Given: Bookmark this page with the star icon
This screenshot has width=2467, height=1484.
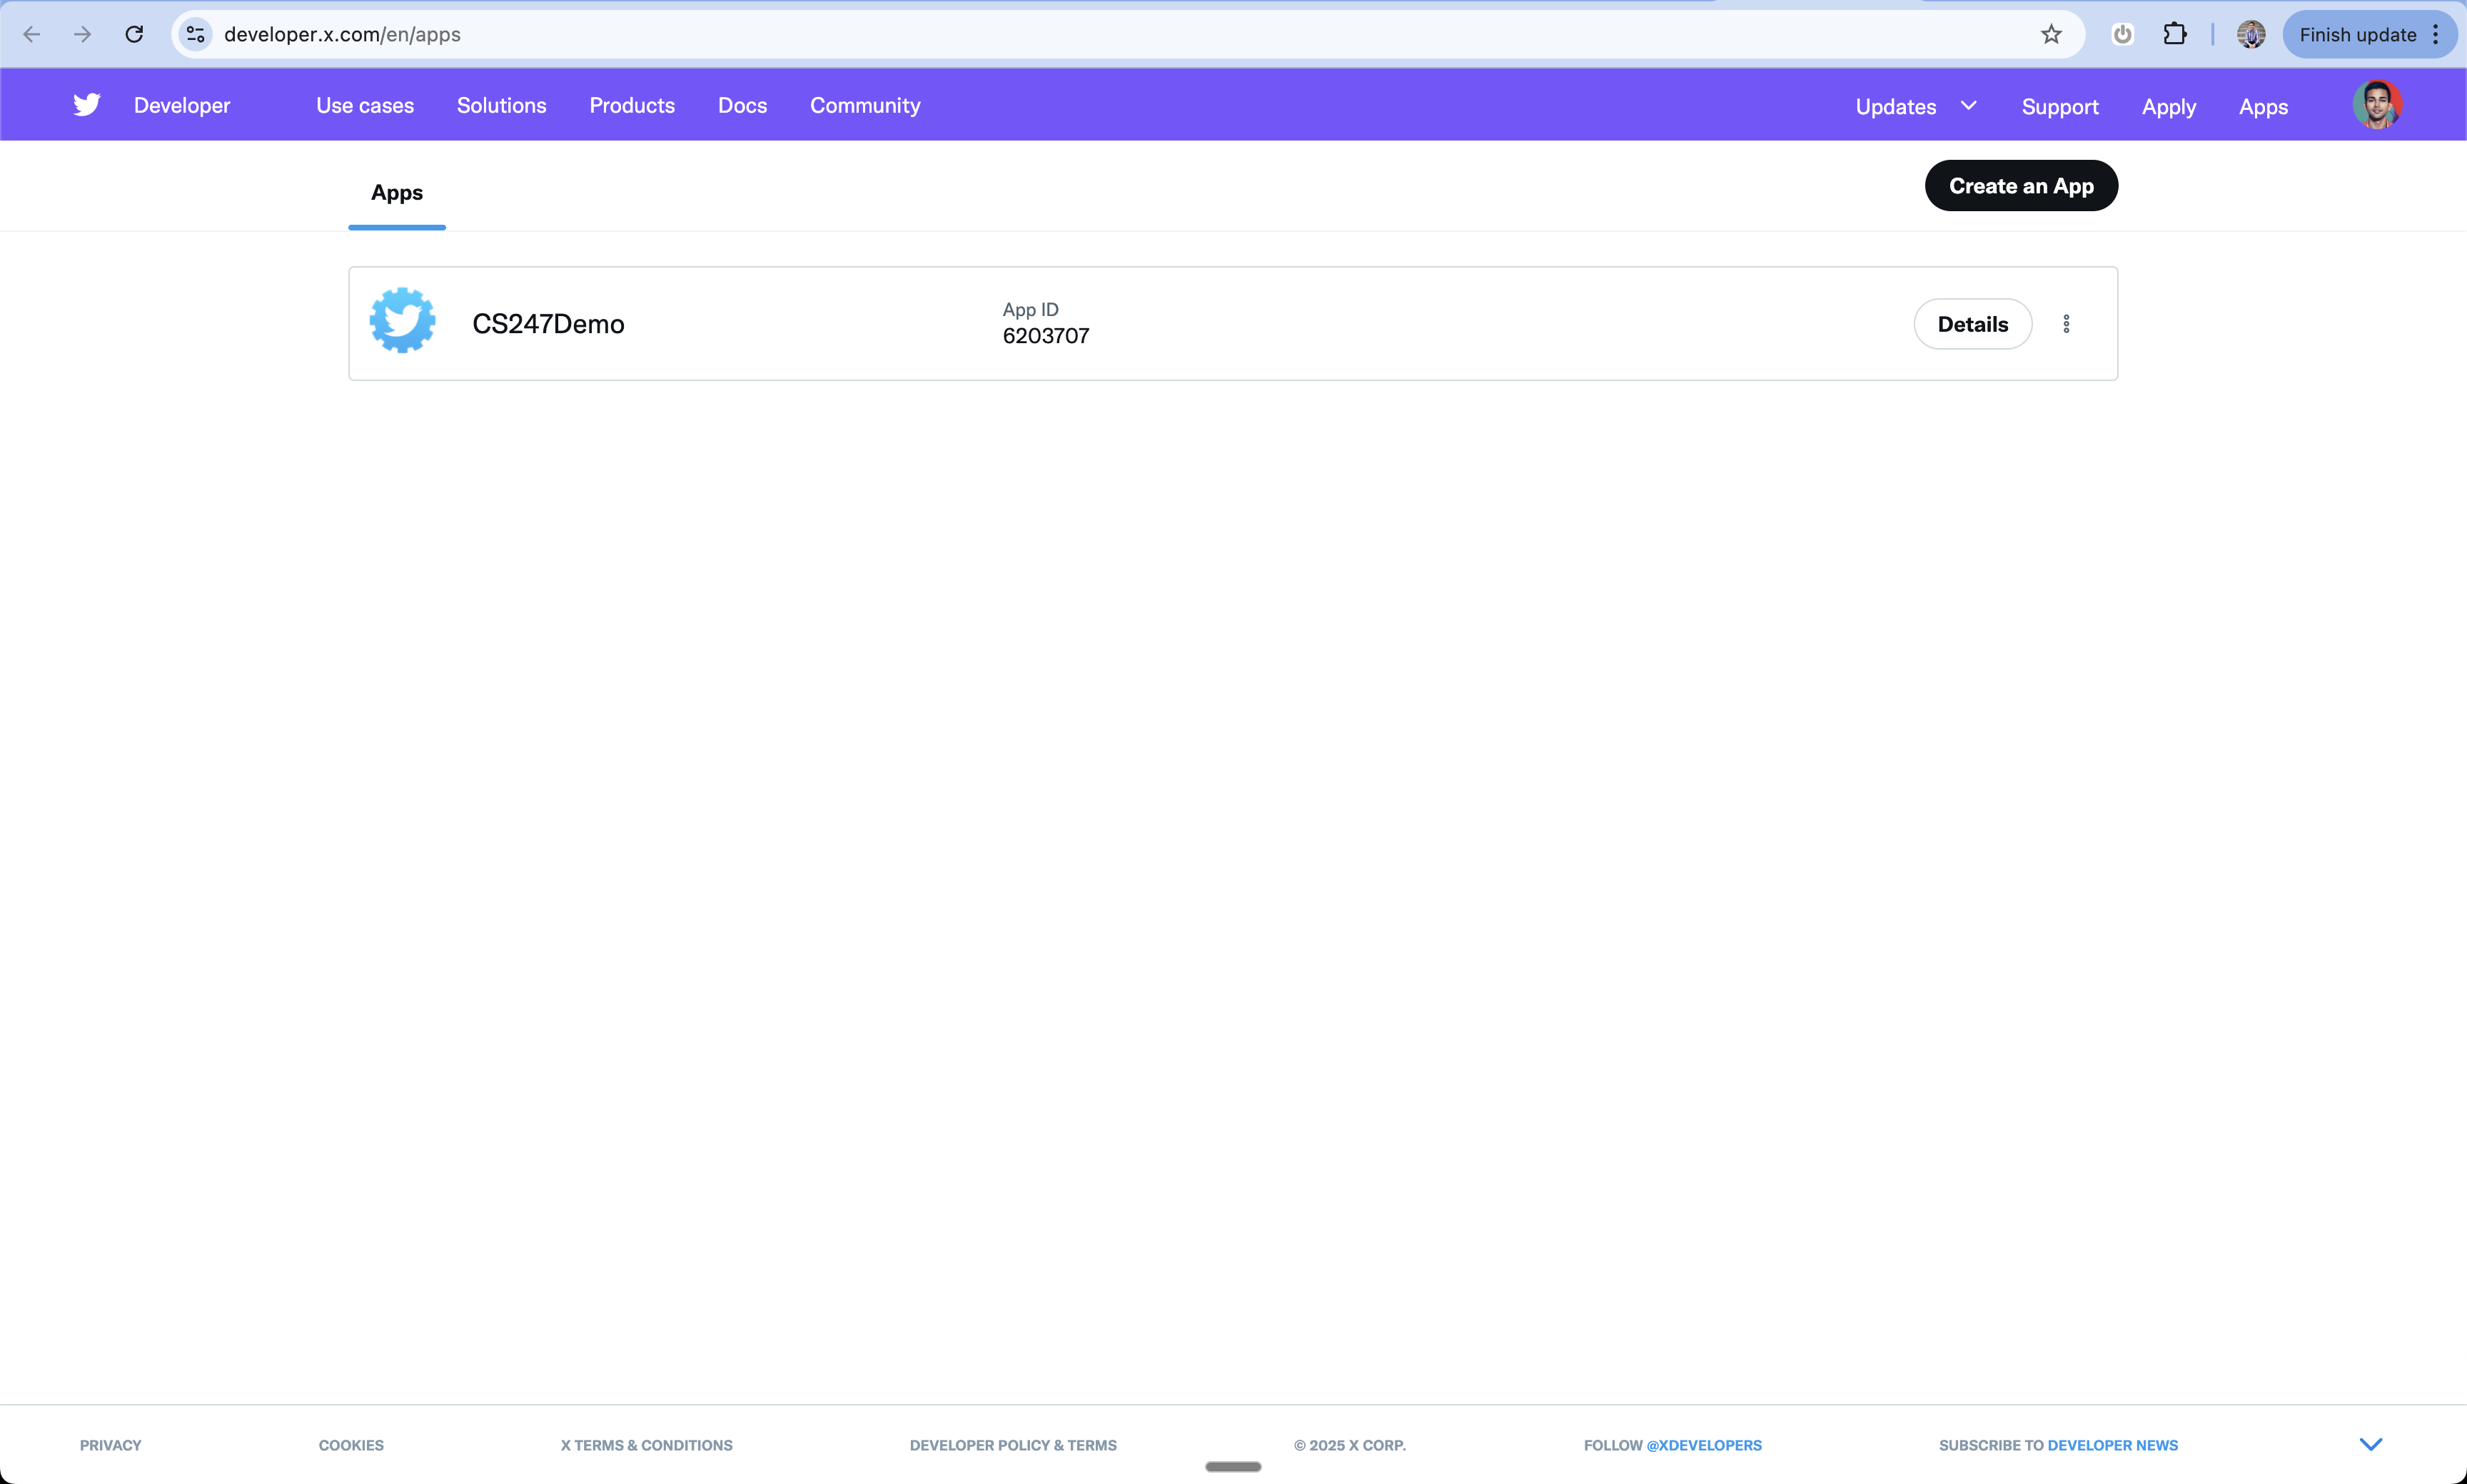Looking at the screenshot, I should tap(2051, 35).
